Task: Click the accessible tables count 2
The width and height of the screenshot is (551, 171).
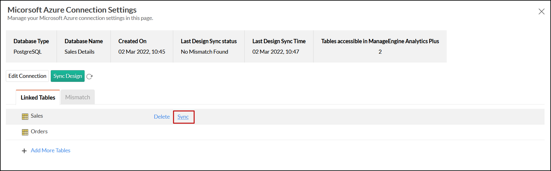Action: coord(380,52)
